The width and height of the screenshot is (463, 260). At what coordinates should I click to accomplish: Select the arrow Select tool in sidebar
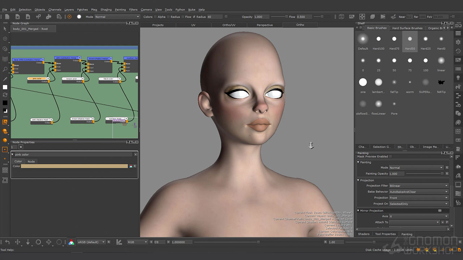[x=5, y=29]
